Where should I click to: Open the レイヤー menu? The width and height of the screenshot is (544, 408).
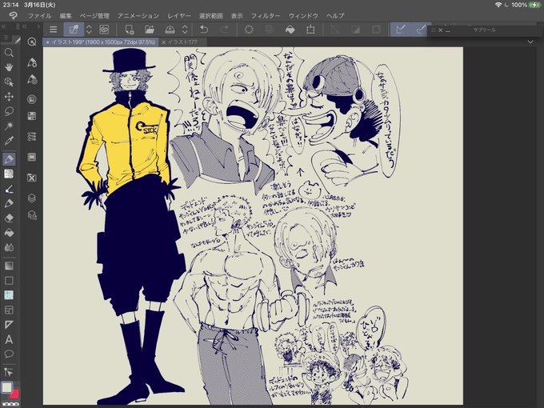click(179, 16)
